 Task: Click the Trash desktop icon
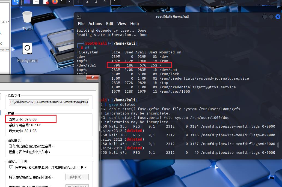tap(27, 21)
